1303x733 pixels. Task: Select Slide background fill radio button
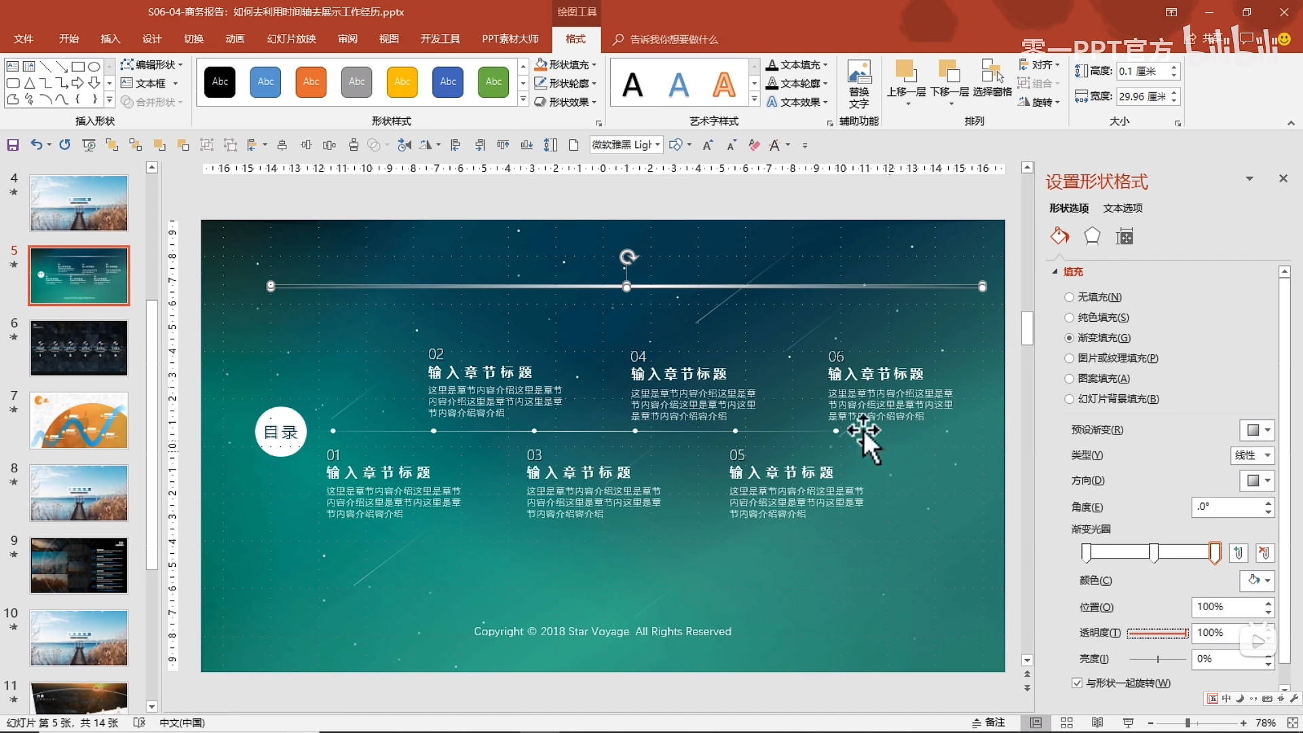[1070, 399]
